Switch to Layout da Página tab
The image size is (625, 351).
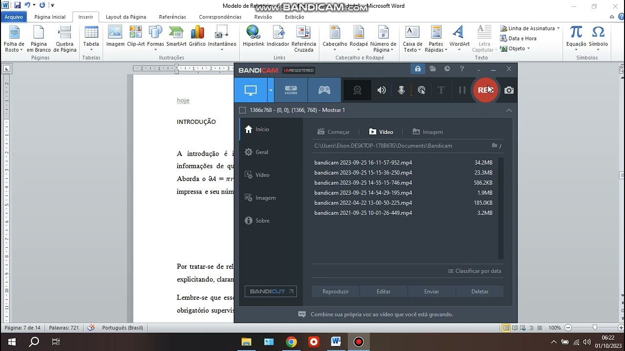[126, 17]
